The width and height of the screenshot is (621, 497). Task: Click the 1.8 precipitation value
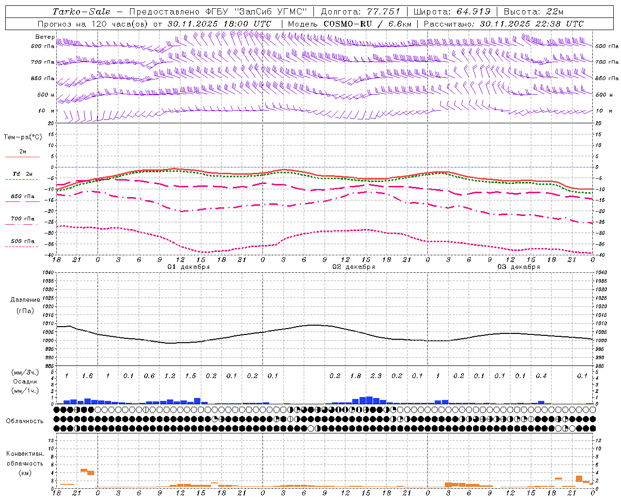coord(356,376)
